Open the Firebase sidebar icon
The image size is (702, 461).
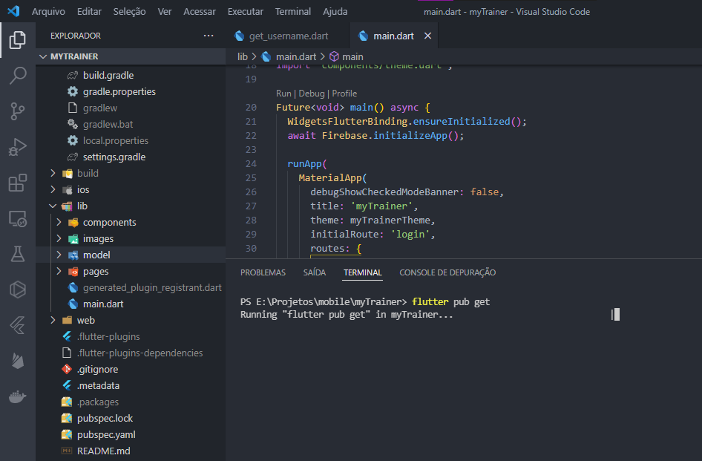[x=18, y=361]
